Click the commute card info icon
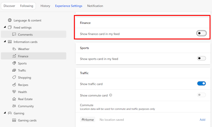 tap(111, 95)
